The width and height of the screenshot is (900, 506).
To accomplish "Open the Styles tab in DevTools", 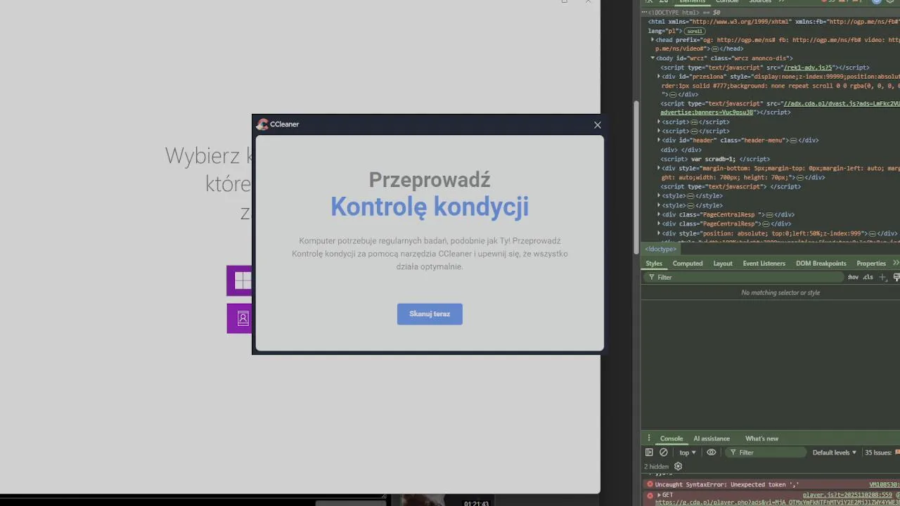I will coord(654,264).
